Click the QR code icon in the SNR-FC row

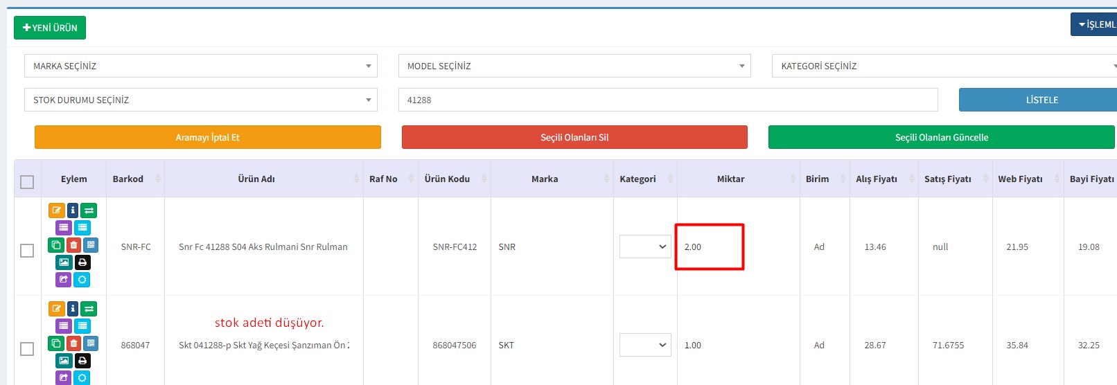(91, 245)
